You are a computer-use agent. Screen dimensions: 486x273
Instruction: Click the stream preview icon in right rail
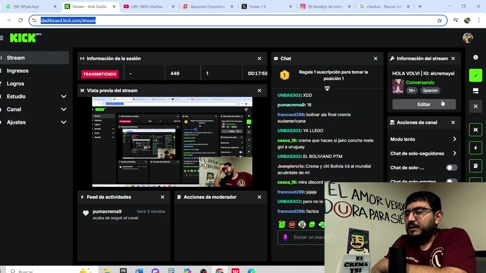tap(475, 130)
